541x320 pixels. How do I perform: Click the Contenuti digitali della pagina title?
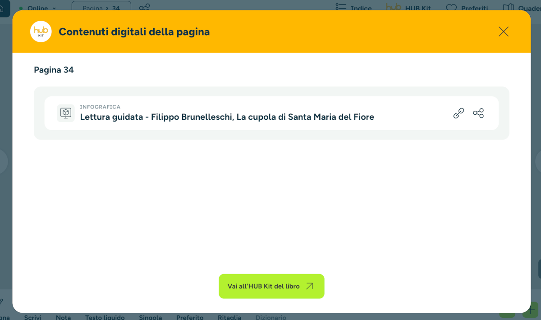click(x=134, y=32)
